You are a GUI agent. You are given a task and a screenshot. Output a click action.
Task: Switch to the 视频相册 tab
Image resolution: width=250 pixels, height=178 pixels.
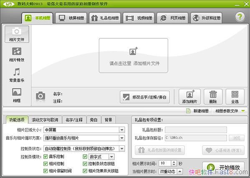pyautogui.click(x=139, y=18)
